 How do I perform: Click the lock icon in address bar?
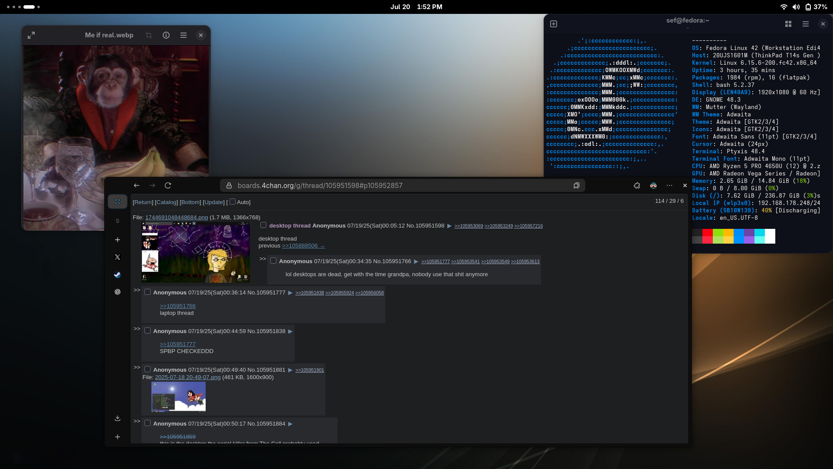[229, 185]
